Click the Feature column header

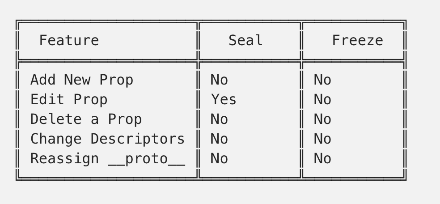point(69,41)
